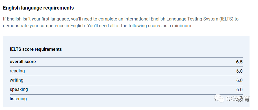
Task: Click the text 'If English isn't your first language'
Action: point(36,19)
